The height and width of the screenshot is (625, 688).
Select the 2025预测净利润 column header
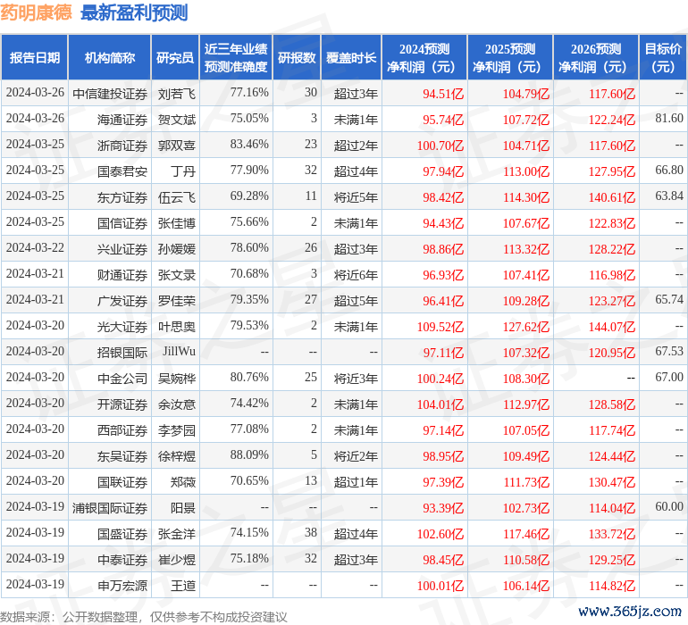pyautogui.click(x=510, y=58)
